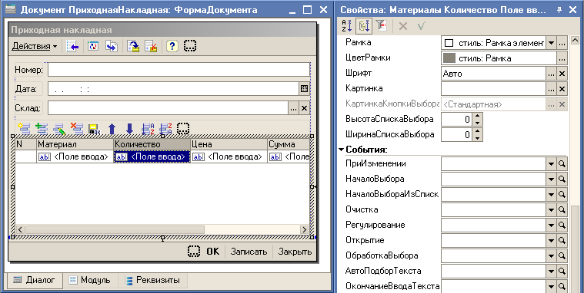This screenshot has height=293, width=584.
Task: Click into the Номер input field
Action: pyautogui.click(x=179, y=70)
